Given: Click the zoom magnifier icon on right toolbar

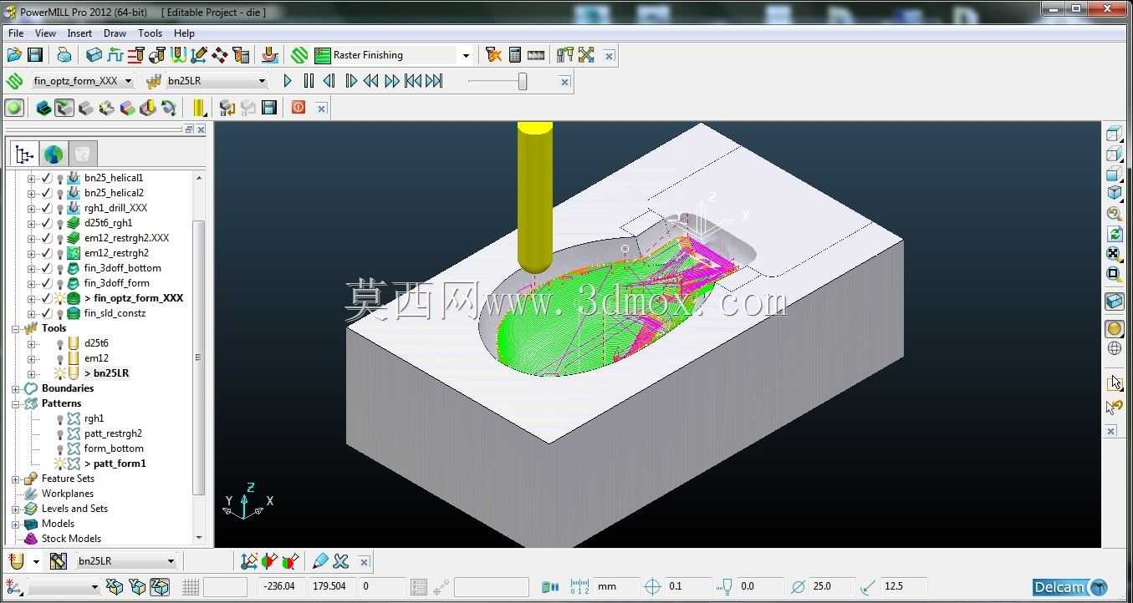Looking at the screenshot, I should (x=1114, y=214).
